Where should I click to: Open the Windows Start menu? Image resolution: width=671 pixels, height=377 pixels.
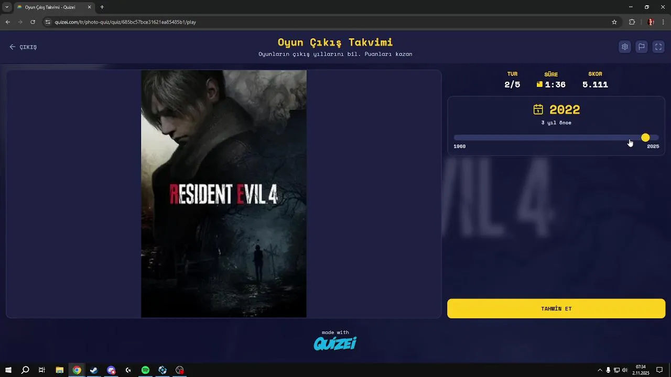[x=8, y=370]
